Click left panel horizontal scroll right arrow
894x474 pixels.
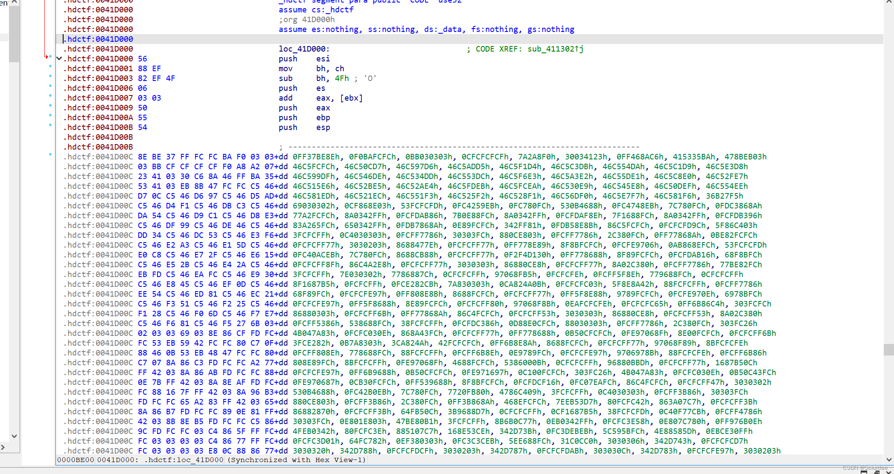click(3, 447)
